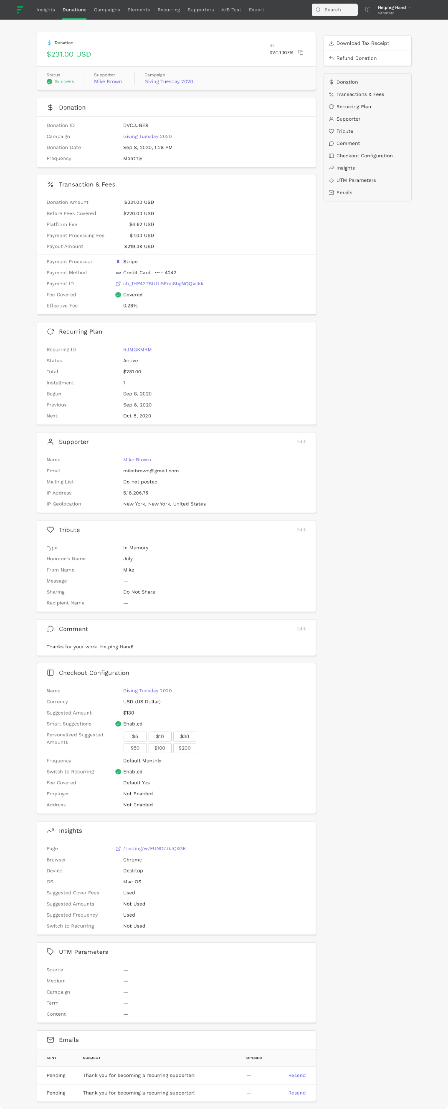Screen dimensions: 448x1109
Task: Open the Insights nav tab
Action: point(46,9)
